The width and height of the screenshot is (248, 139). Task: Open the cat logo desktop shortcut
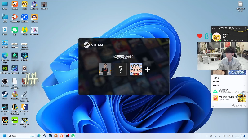(x=15, y=69)
